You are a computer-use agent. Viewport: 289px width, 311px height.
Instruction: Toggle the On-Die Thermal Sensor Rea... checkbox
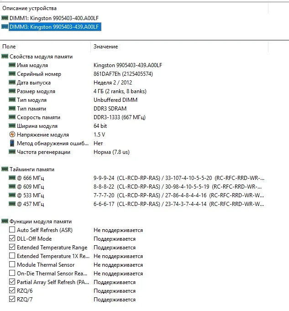pos(12,273)
